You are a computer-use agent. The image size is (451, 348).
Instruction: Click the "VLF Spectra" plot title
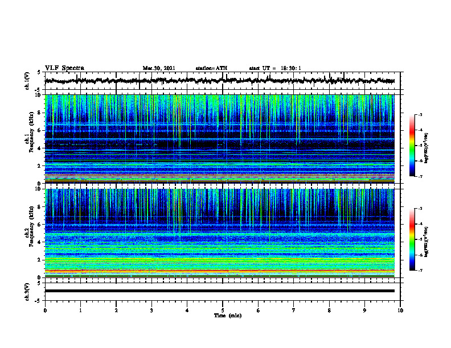pyautogui.click(x=64, y=68)
